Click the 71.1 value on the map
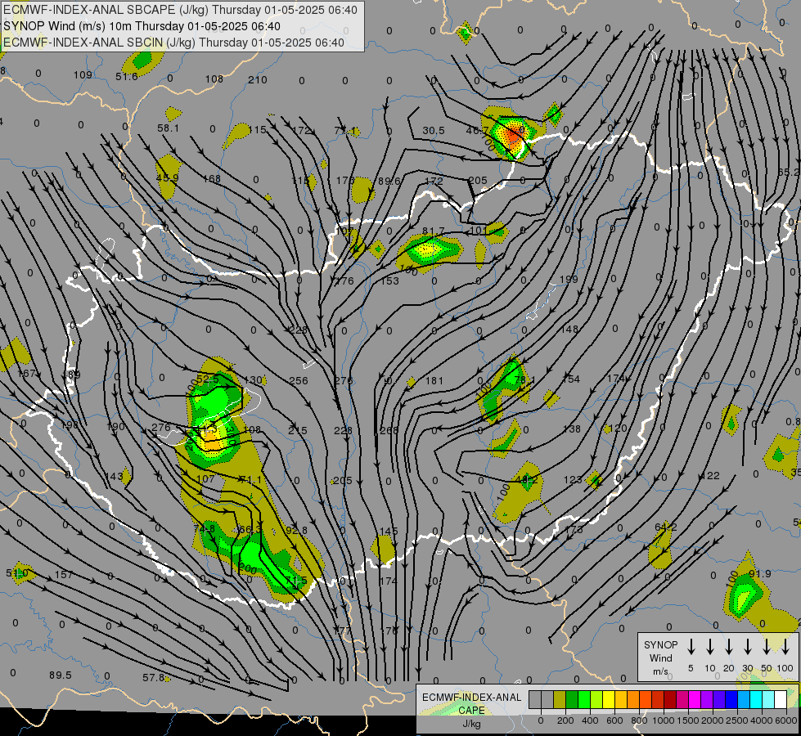 tap(250, 479)
